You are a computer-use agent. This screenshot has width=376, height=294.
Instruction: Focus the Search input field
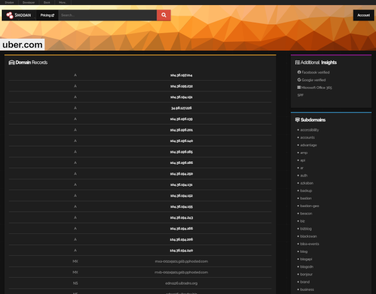click(x=107, y=15)
